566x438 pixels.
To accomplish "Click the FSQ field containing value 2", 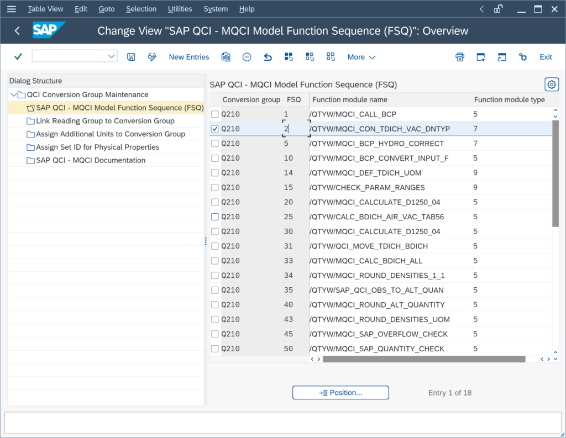I will (x=296, y=129).
